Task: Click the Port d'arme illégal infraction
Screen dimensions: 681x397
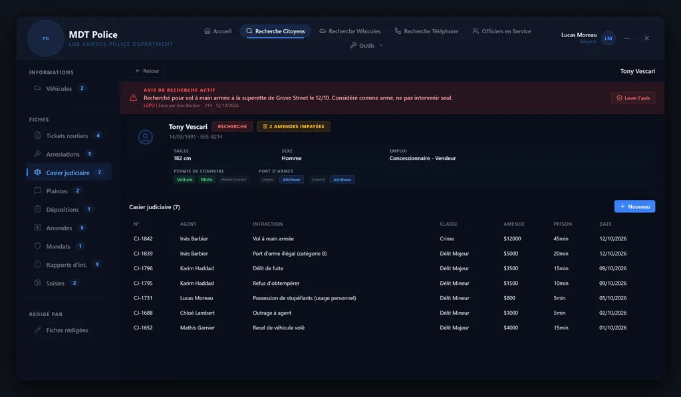Action: tap(290, 254)
